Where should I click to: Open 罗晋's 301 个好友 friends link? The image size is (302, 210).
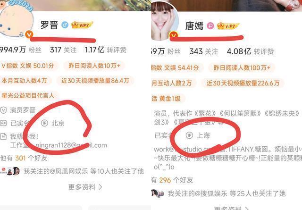coord(24,158)
